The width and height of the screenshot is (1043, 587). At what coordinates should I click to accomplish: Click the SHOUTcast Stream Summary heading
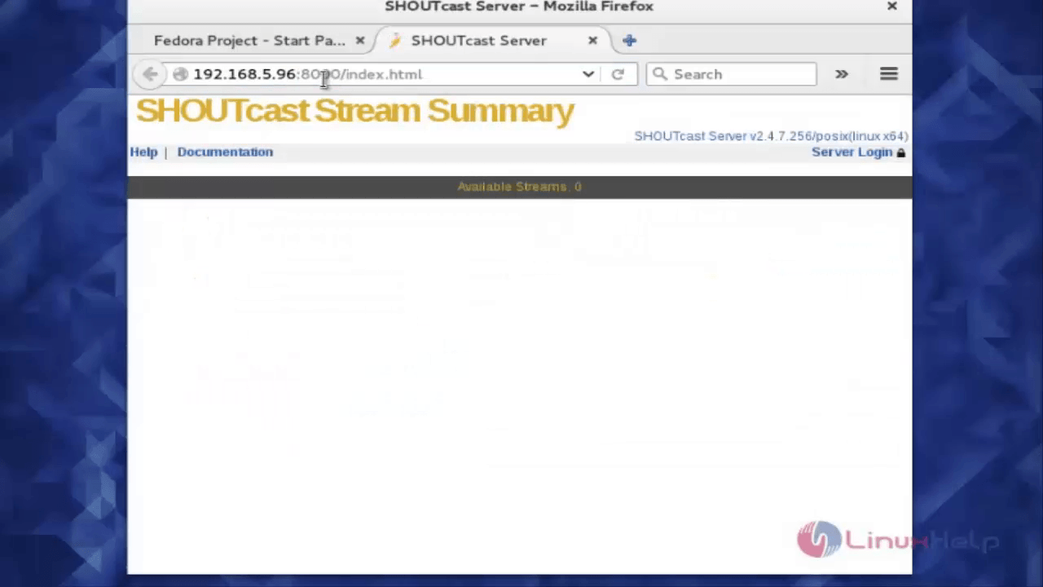click(x=354, y=111)
